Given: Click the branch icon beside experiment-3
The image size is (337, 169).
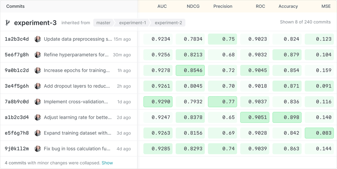Looking at the screenshot, I should 8,23.
